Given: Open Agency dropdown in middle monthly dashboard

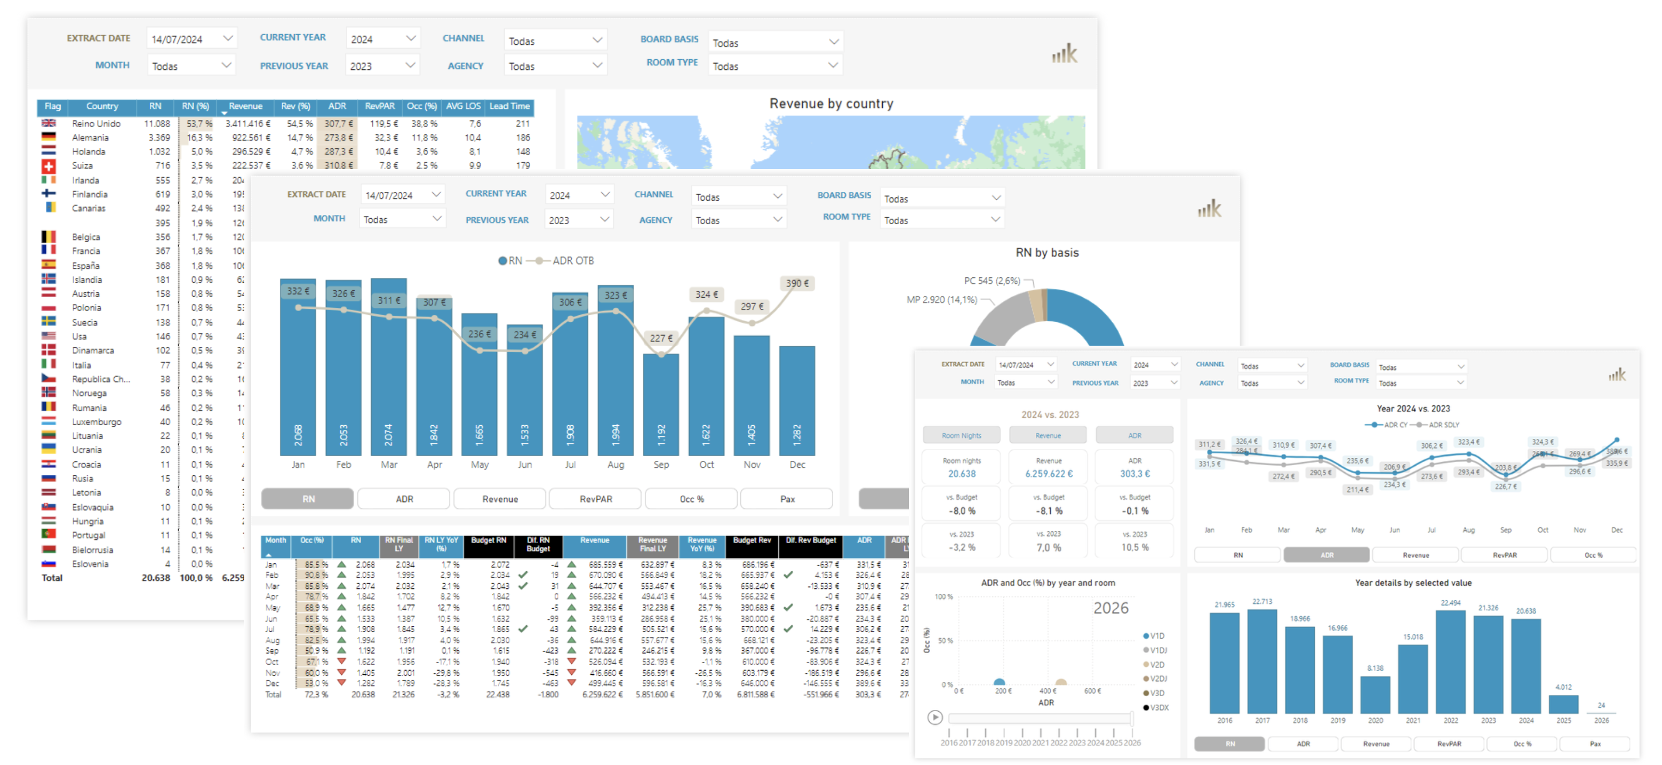Looking at the screenshot, I should point(739,220).
